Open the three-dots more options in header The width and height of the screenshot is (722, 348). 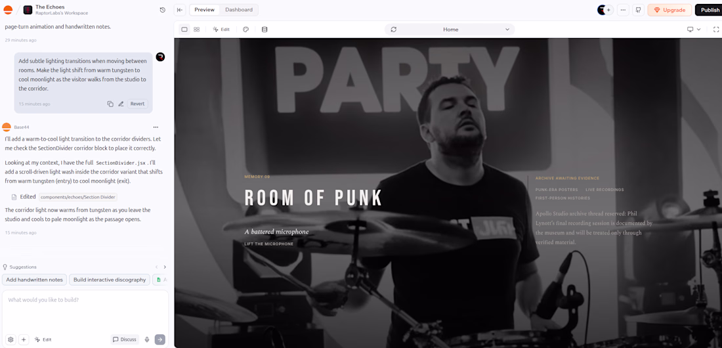623,10
